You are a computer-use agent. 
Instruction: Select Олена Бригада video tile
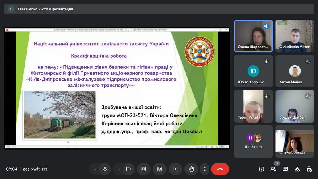pos(295,141)
